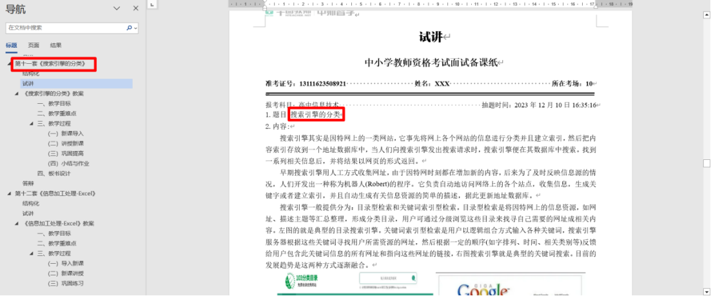Click the magnifier search icon in navigation pane
This screenshot has width=711, height=296.
coord(129,28)
